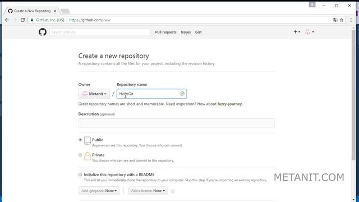Click the Create a new repository heading

click(x=113, y=56)
